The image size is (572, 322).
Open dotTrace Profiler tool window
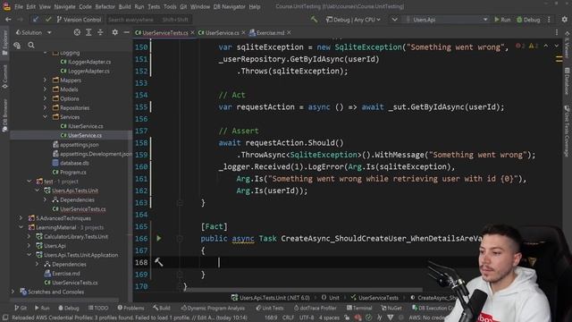pos(315,308)
